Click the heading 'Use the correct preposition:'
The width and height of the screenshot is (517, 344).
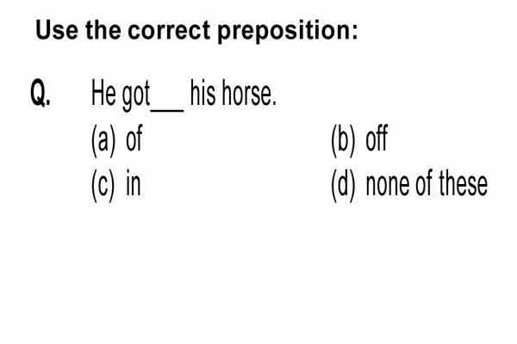(196, 31)
